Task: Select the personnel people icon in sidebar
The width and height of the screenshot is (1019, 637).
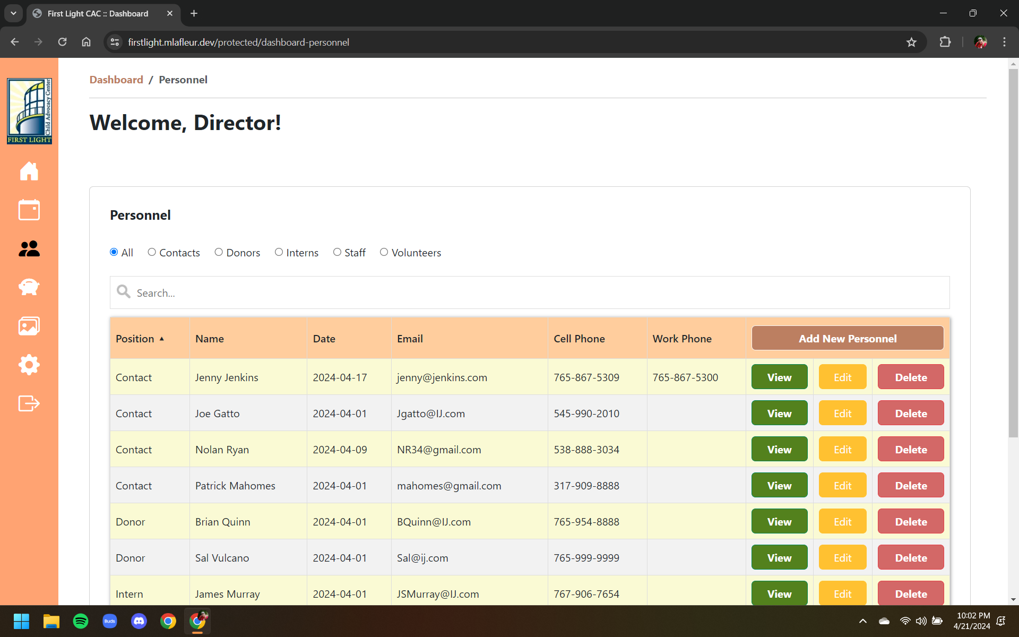Action: [29, 248]
